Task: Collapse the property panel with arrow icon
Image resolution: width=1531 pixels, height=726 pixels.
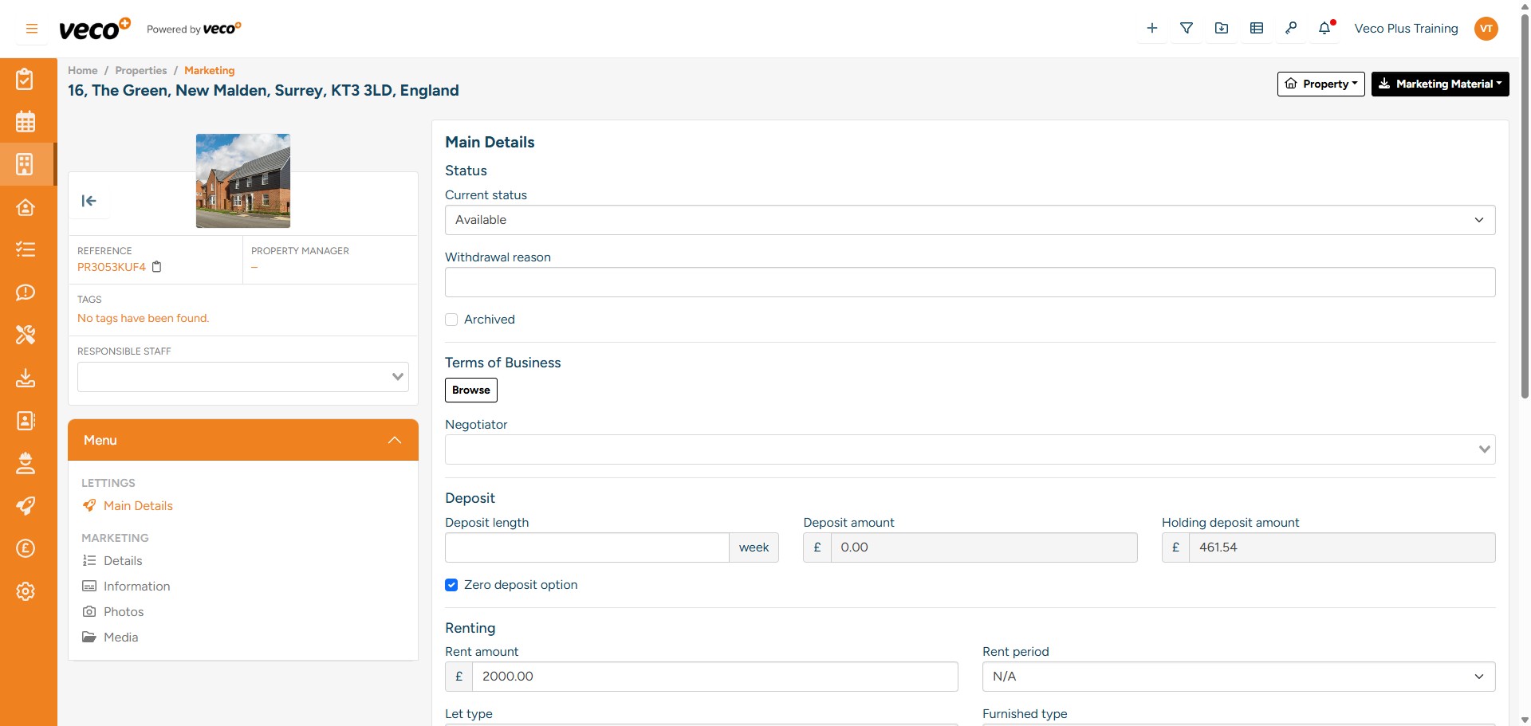Action: coord(89,201)
